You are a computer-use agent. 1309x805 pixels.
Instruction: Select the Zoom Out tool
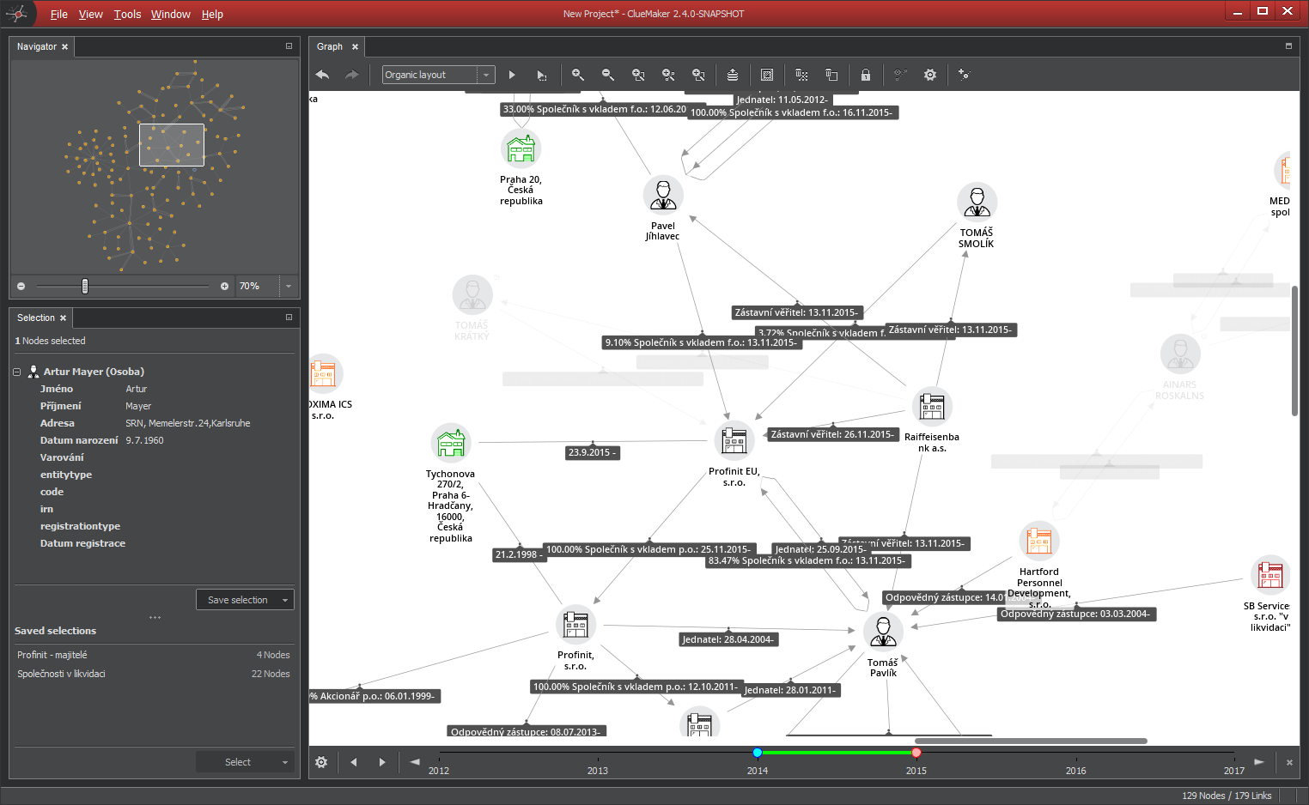click(607, 75)
